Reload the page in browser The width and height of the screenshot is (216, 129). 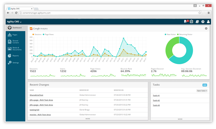click(x=16, y=13)
